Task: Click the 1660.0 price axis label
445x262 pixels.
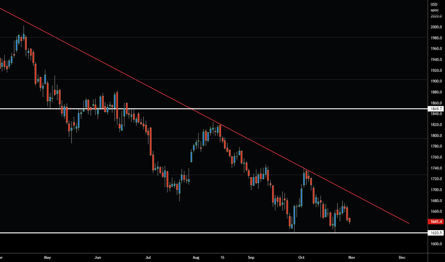Action: tap(436, 212)
